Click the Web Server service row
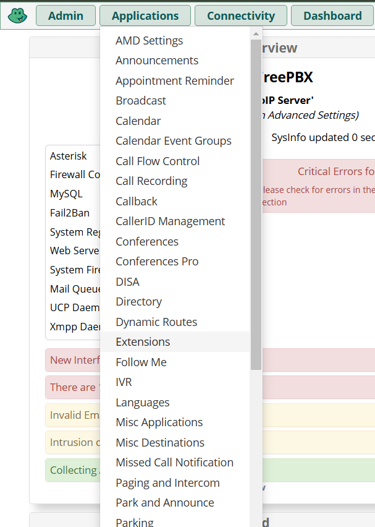This screenshot has height=527, width=375. (73, 251)
